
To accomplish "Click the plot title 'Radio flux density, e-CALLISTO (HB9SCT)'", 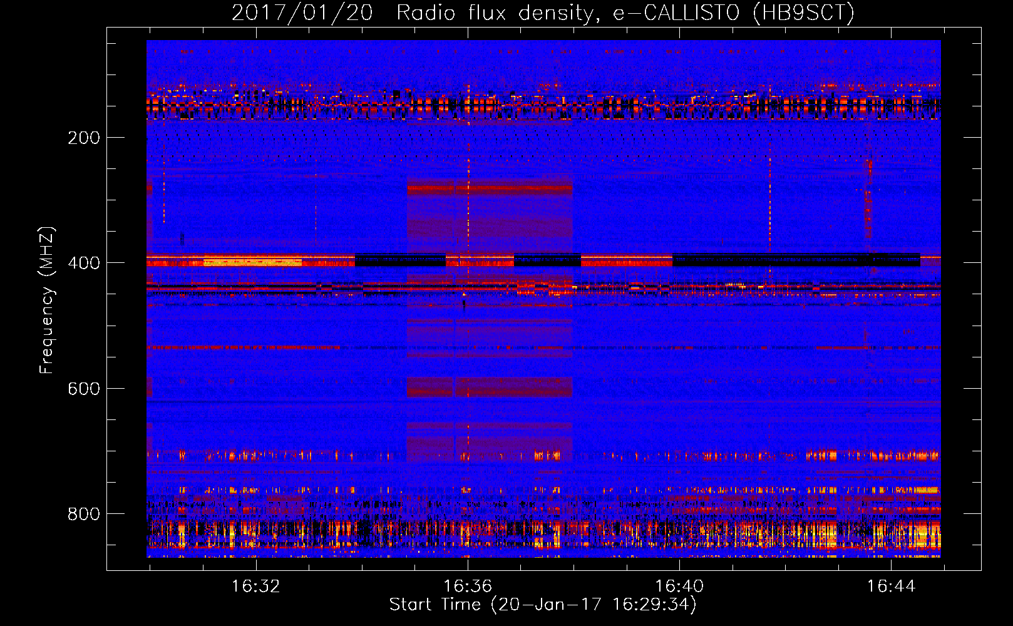I will click(625, 13).
